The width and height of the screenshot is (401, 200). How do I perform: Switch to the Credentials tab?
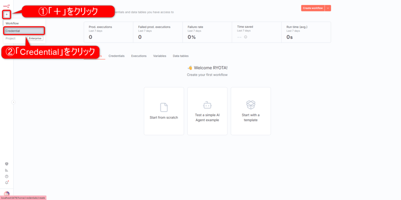pyautogui.click(x=116, y=56)
